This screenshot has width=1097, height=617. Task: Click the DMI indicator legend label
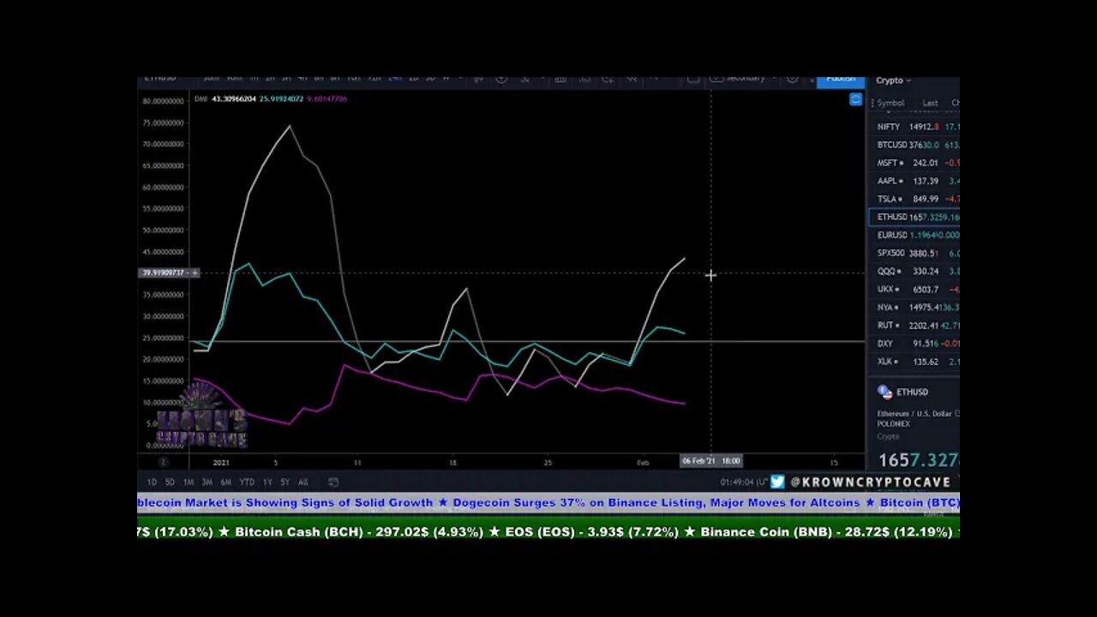point(201,99)
